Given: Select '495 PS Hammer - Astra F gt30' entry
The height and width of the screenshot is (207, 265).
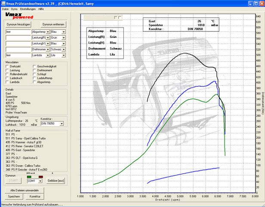Looking at the screenshot, I should 24,142.
